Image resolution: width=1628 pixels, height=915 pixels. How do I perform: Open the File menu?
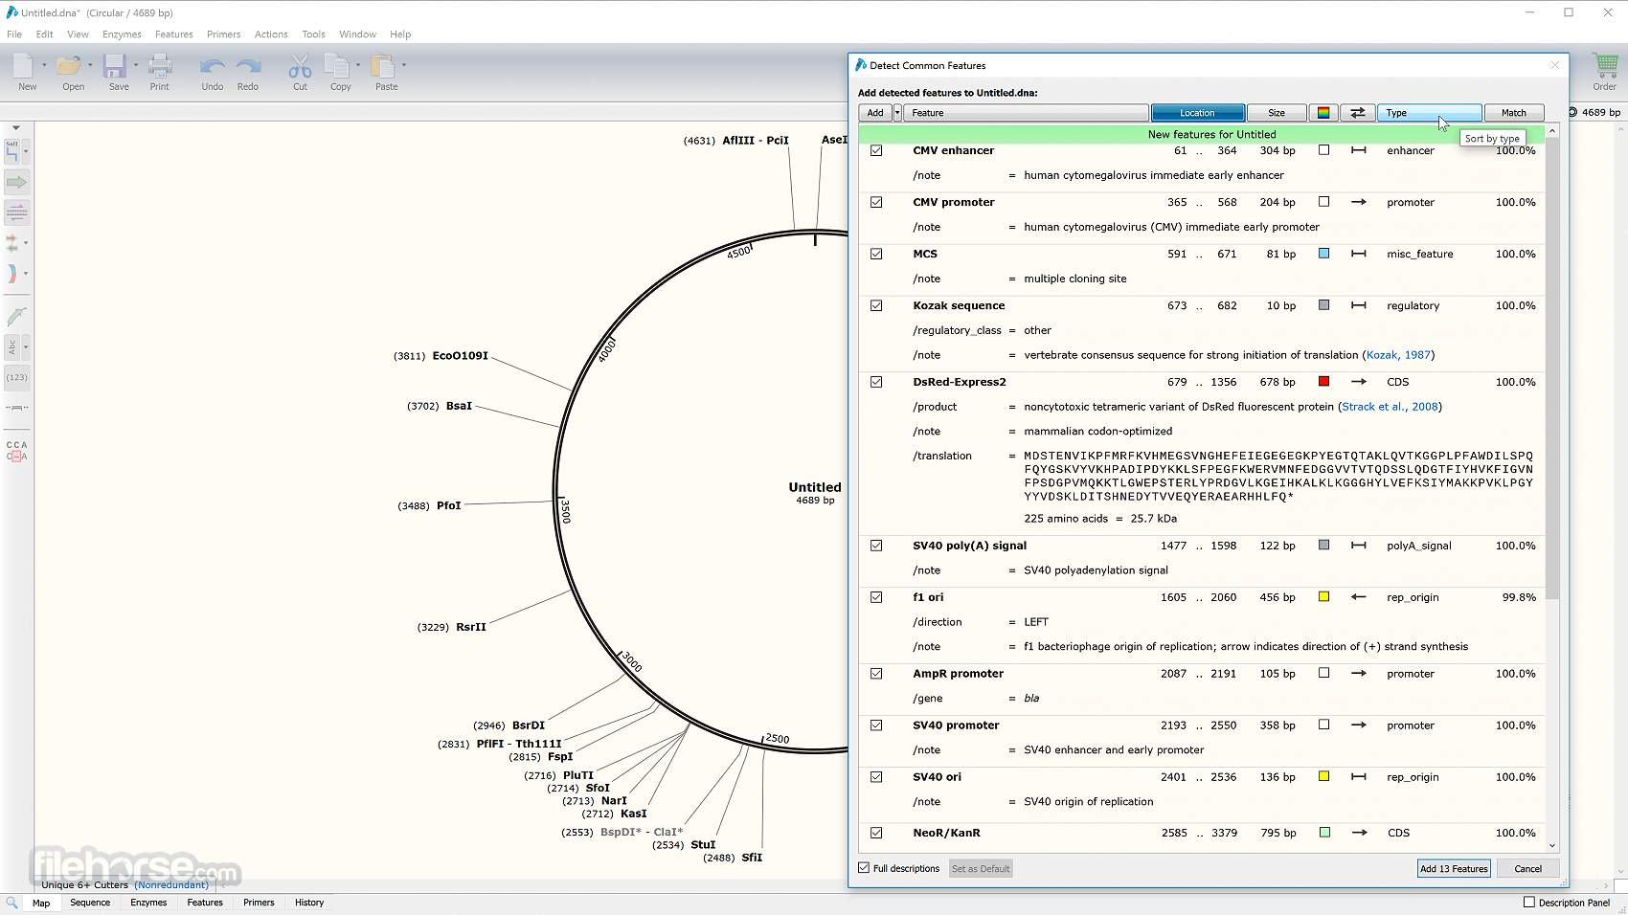[14, 34]
